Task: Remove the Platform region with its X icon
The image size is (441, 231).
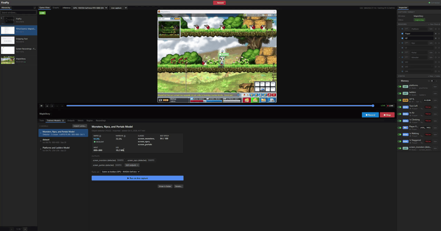Action: pos(439,29)
